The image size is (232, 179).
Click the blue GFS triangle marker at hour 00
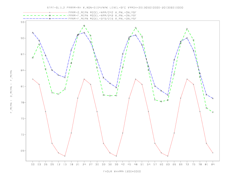point(33,33)
